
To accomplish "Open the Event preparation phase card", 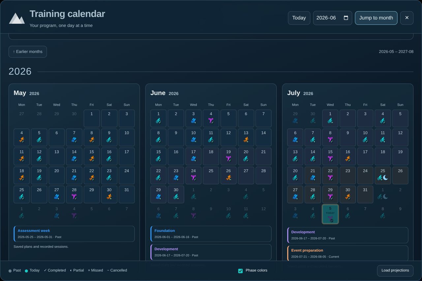I will 347,253.
